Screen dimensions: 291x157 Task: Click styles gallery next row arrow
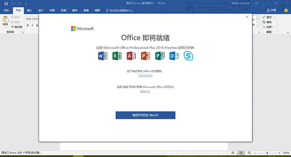coord(258,22)
